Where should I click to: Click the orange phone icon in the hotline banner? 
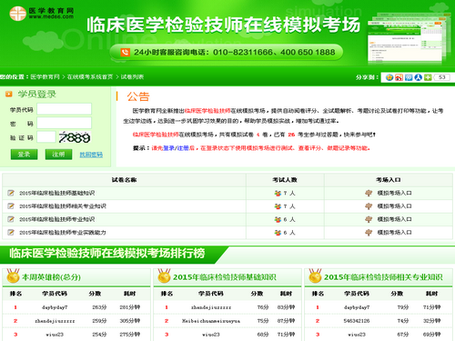point(125,52)
